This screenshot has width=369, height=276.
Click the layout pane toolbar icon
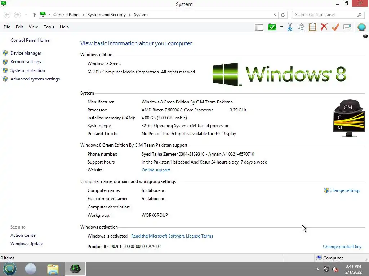click(x=259, y=27)
